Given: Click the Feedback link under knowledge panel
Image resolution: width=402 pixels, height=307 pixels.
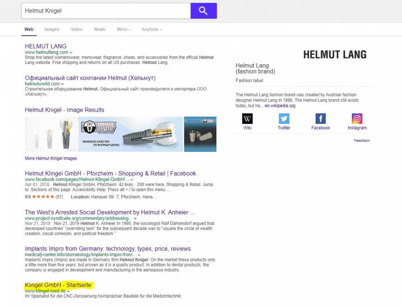Looking at the screenshot, I should (361, 141).
